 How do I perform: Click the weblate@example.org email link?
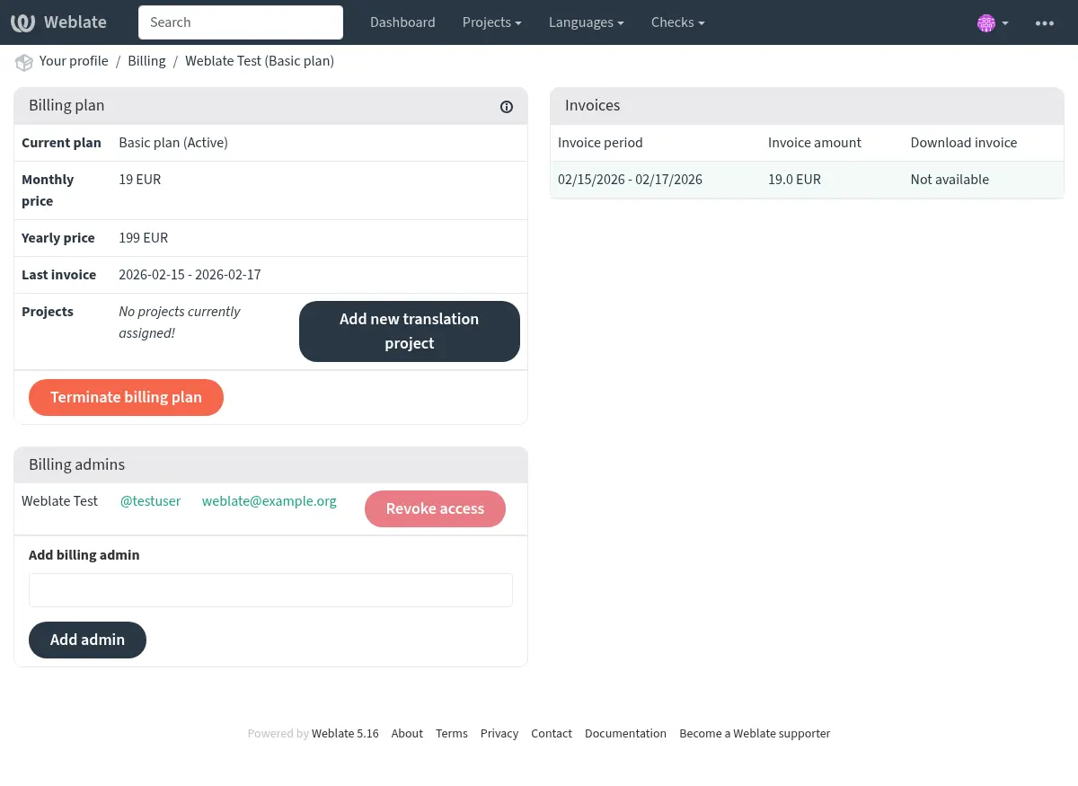click(x=269, y=501)
